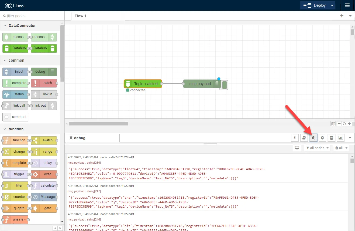
Task: Select the catch node in palette
Action: tap(44, 83)
